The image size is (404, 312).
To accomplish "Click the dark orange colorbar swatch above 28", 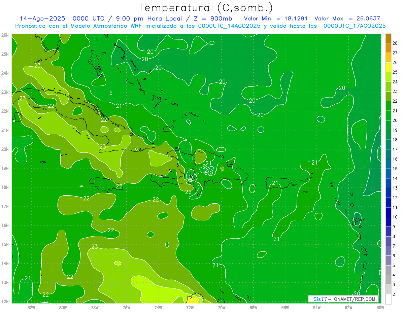I will tap(388, 38).
